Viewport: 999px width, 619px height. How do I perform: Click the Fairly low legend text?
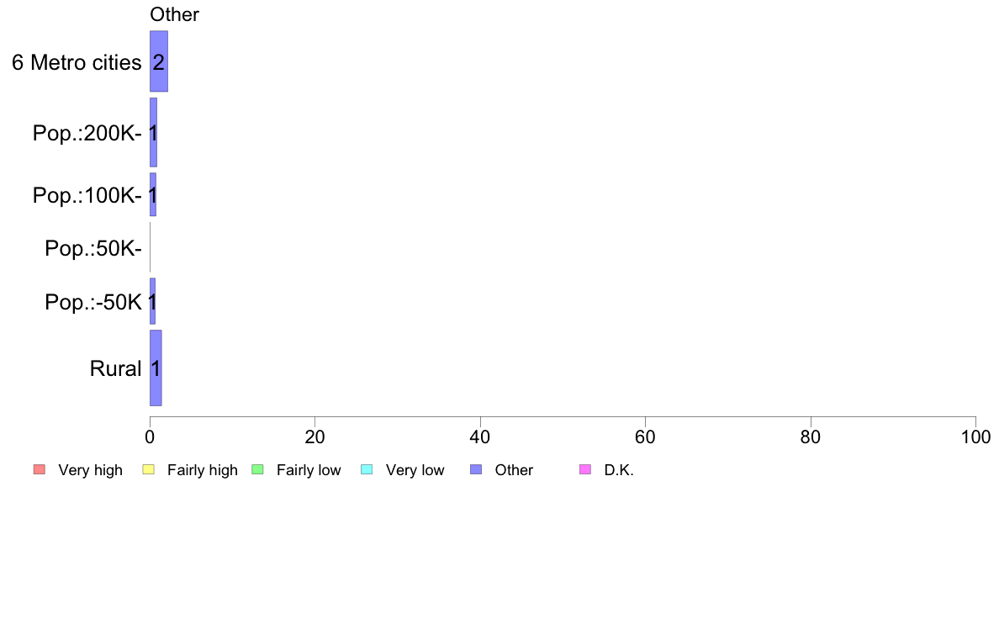[x=309, y=470]
